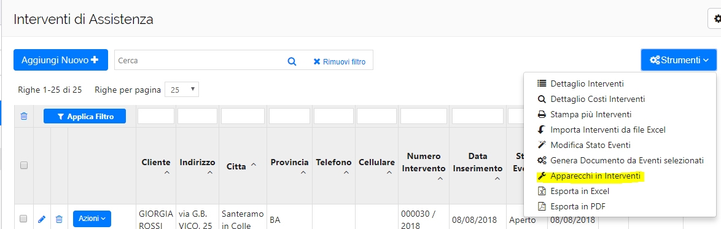Click the printer icon beside Stampa più Interventi

pyautogui.click(x=542, y=114)
